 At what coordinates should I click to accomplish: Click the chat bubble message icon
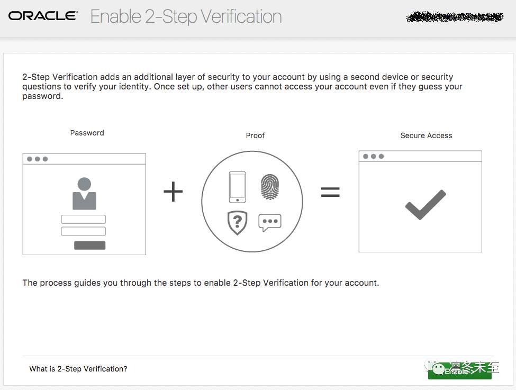(270, 222)
